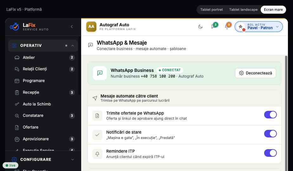Click Ofertare document icon
Image resolution: width=293 pixels, height=171 pixels.
(x=17, y=127)
